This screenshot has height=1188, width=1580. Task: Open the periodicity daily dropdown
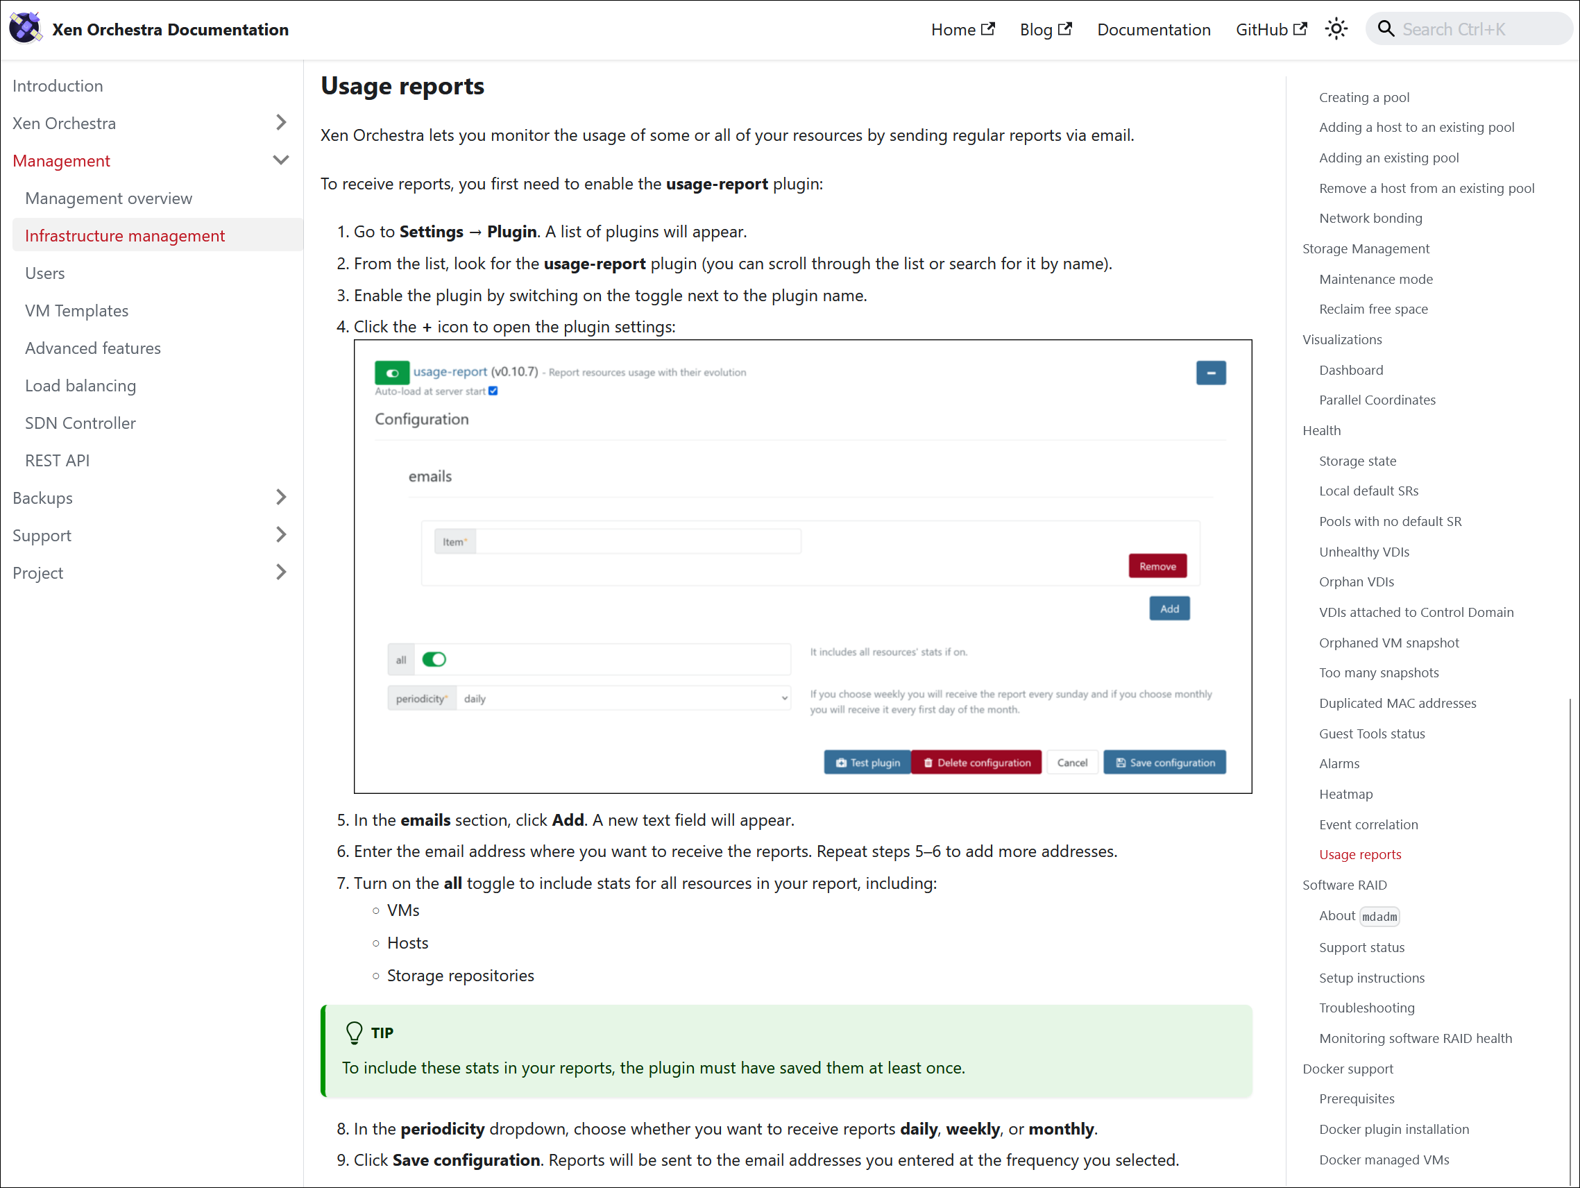pos(624,698)
